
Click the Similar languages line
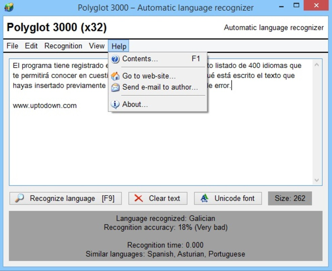(165, 254)
